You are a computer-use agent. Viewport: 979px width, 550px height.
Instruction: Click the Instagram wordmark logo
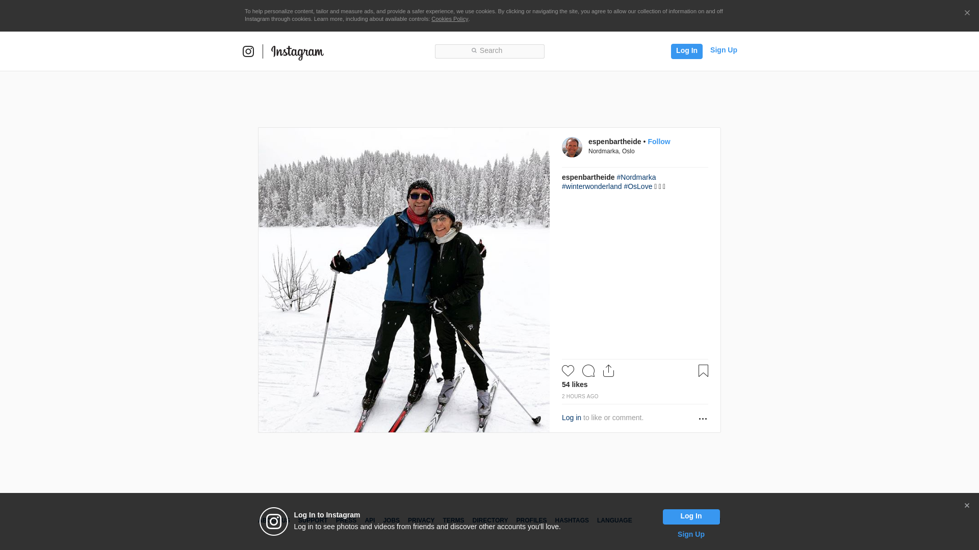click(x=297, y=52)
